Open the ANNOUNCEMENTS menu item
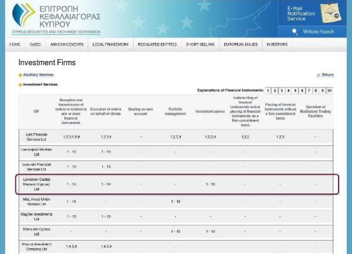Screen dimensions: 352x254 pos(67,45)
